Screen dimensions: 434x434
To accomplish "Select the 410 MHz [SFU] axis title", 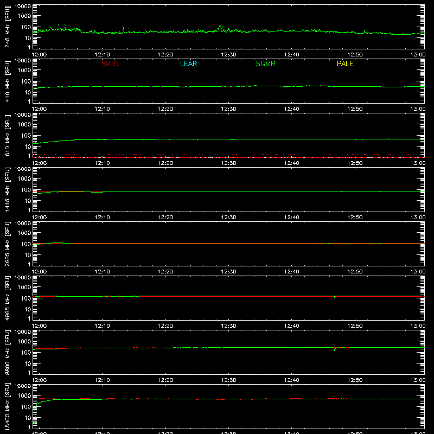I will [7, 81].
